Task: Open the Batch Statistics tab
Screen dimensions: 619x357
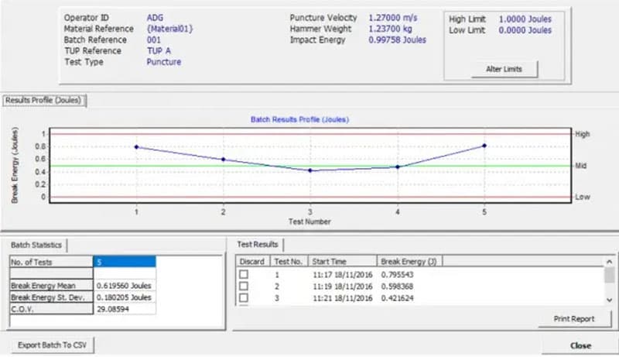Action: click(36, 245)
